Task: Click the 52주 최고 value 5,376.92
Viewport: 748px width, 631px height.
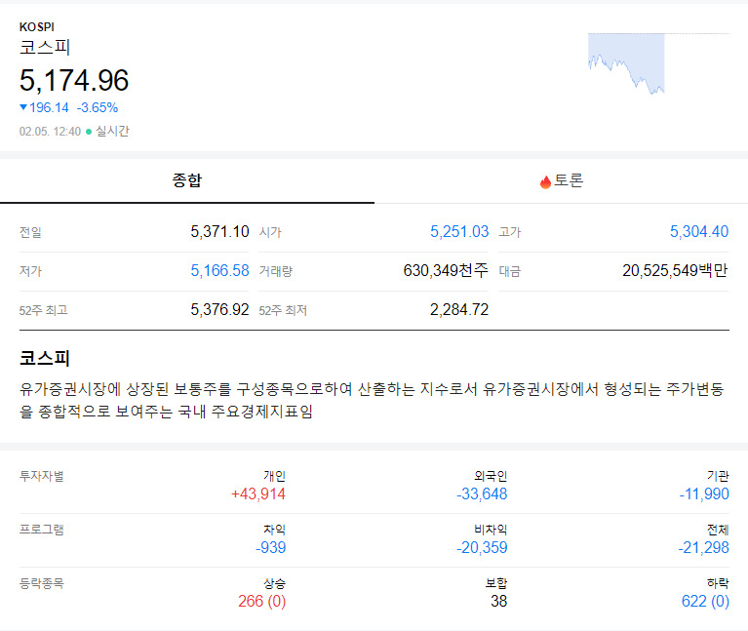Action: click(x=219, y=310)
